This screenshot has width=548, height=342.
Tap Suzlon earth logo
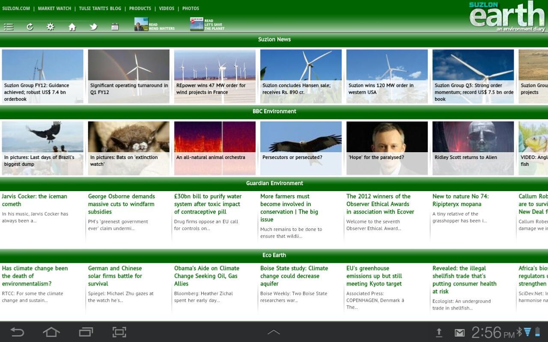[507, 16]
